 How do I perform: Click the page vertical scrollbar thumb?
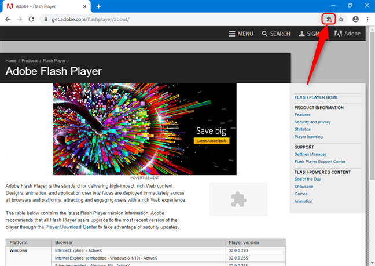point(372,105)
